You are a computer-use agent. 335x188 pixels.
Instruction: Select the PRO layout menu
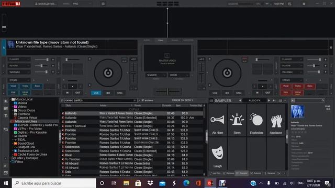click(82, 4)
